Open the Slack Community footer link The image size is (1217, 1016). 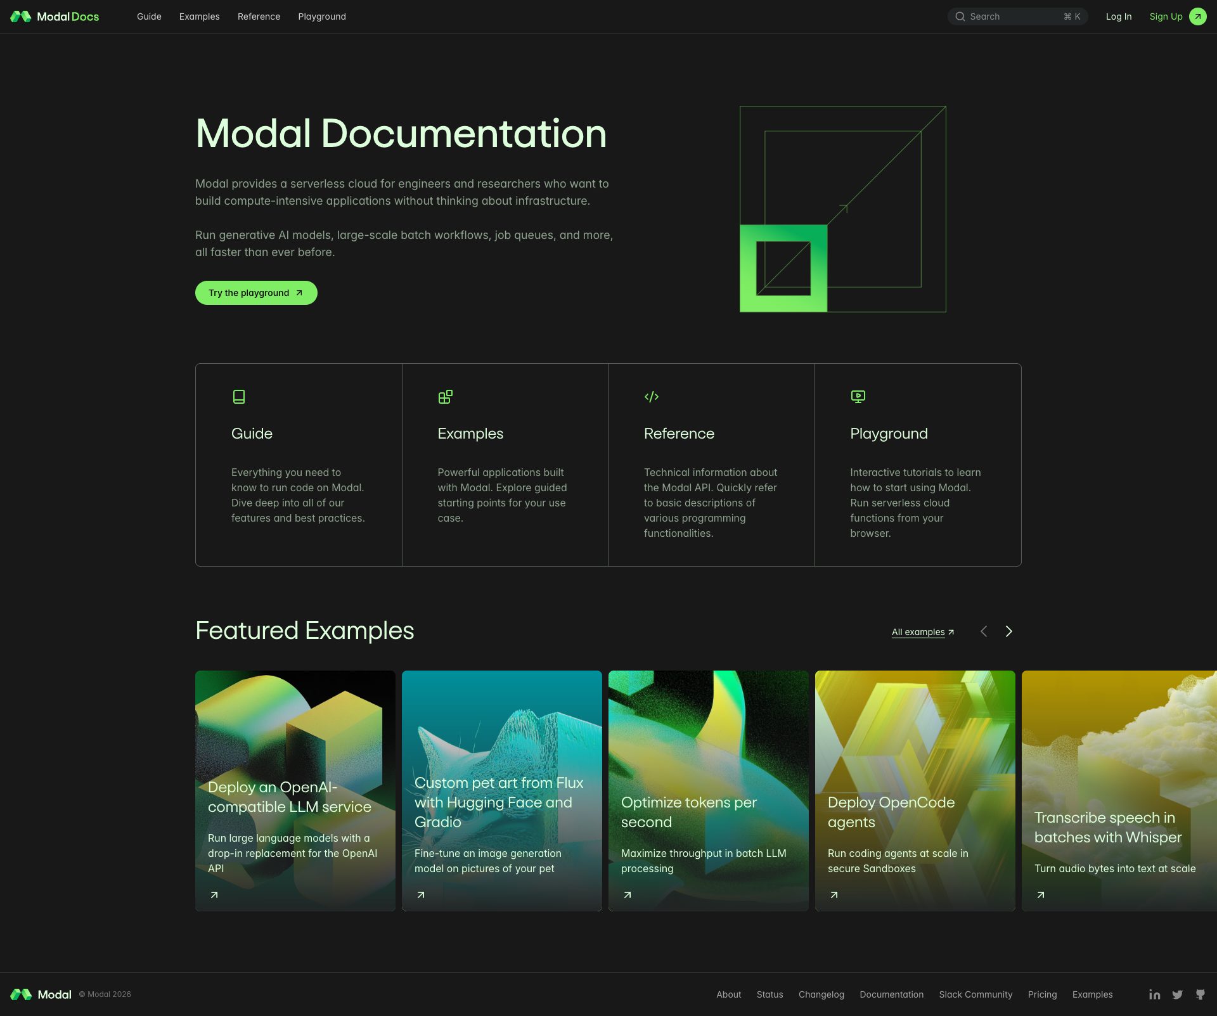[x=976, y=994]
